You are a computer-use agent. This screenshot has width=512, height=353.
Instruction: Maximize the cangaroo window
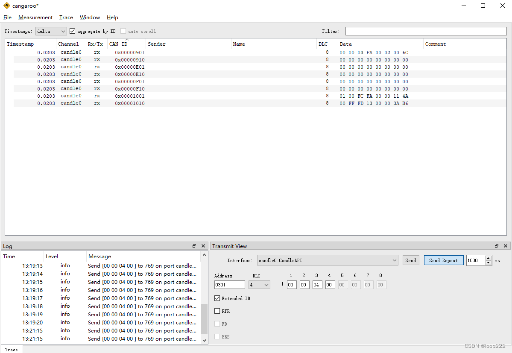[x=483, y=6]
